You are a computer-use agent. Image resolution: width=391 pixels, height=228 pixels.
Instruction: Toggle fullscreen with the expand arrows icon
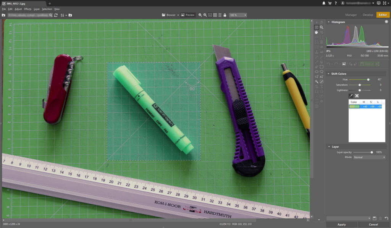[x=384, y=3]
